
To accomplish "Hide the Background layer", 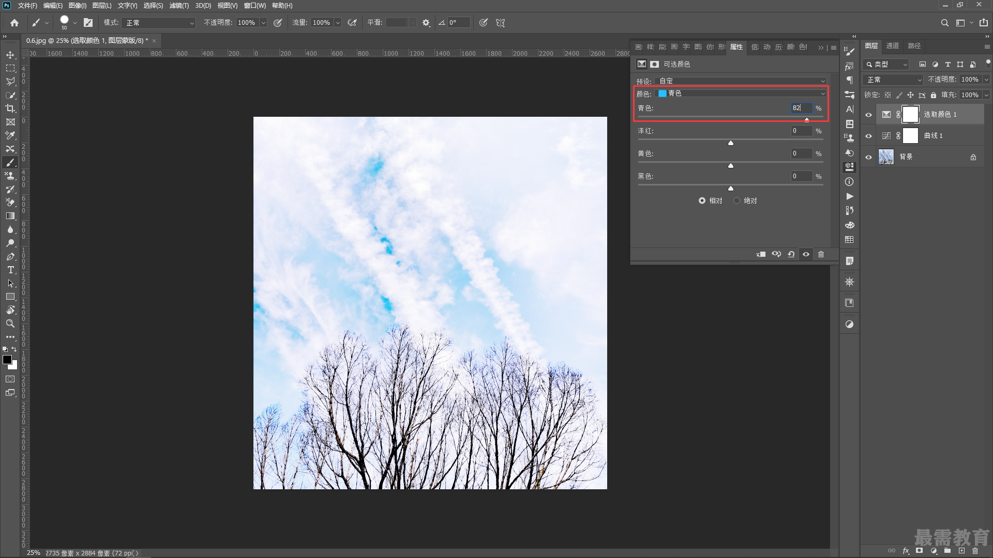I will (869, 157).
